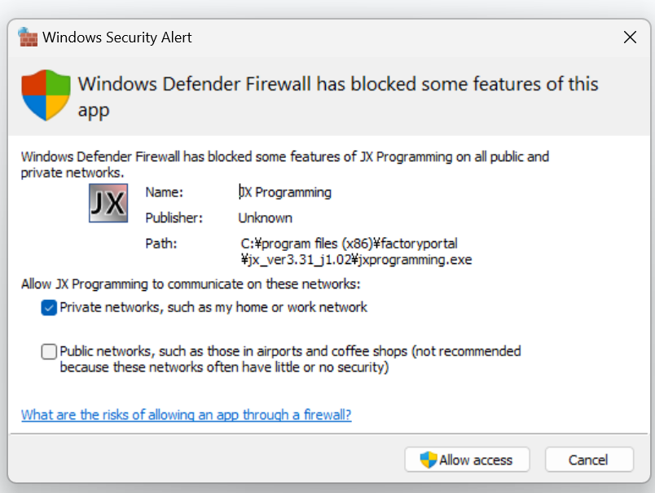
Task: Click the JX Programming name field value
Action: pos(285,192)
